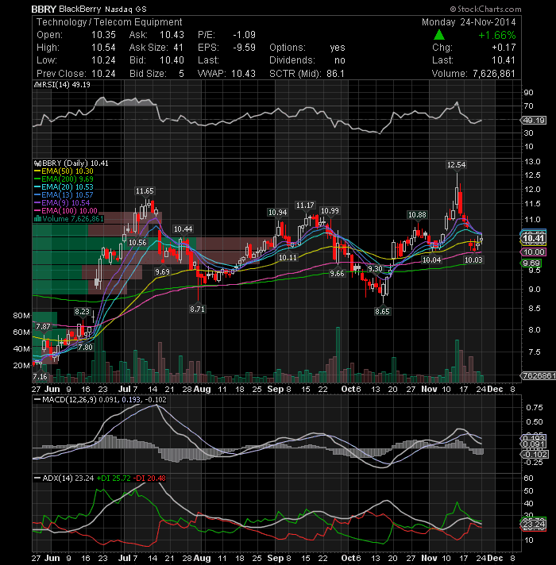Click the Ask price 10.43

click(x=172, y=35)
